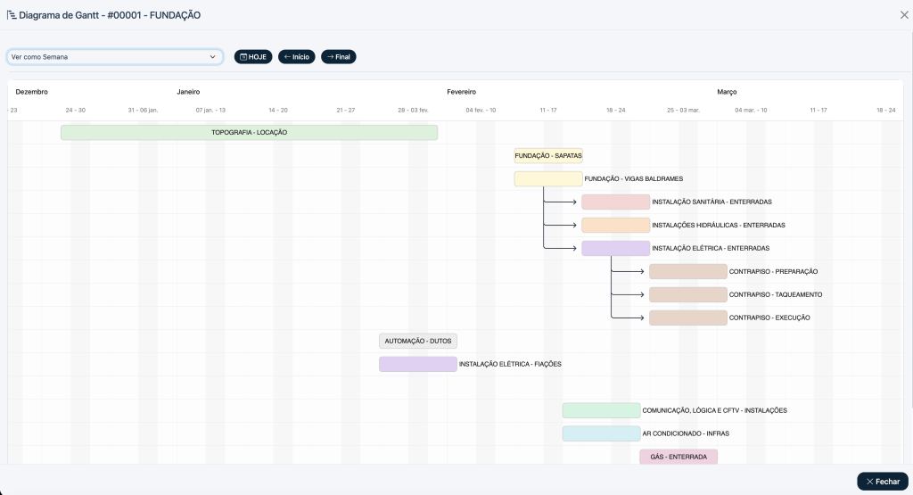Select the yellow FUNDAÇÃO - VIGAS BALDRAMES bar
The image size is (913, 495).
coord(548,178)
